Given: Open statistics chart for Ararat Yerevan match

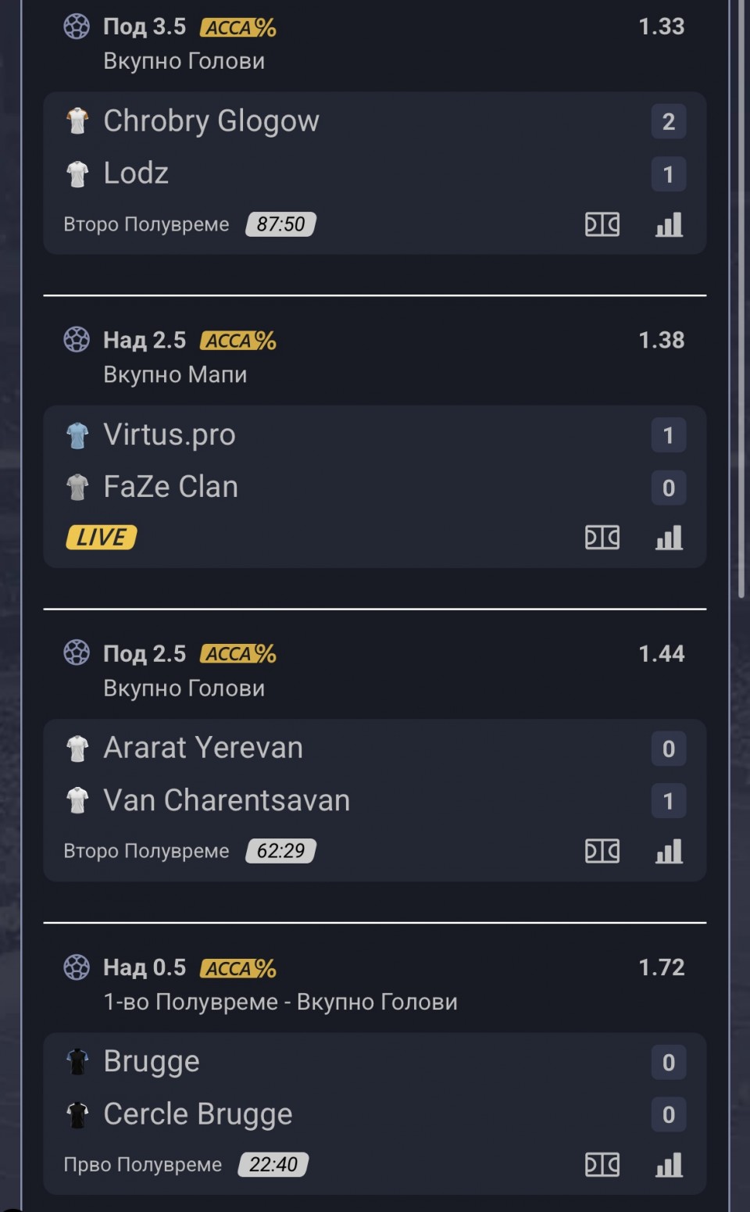Looking at the screenshot, I should 669,851.
